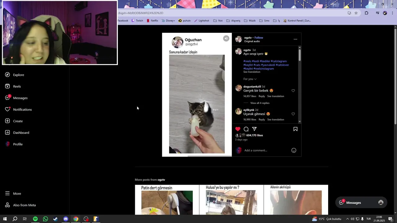
Task: Open the ogztv avatar in the post header
Action: pyautogui.click(x=239, y=39)
